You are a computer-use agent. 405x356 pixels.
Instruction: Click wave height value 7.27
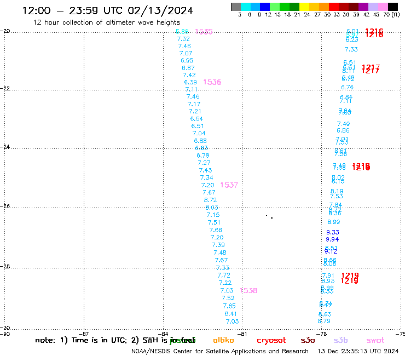[204, 163]
